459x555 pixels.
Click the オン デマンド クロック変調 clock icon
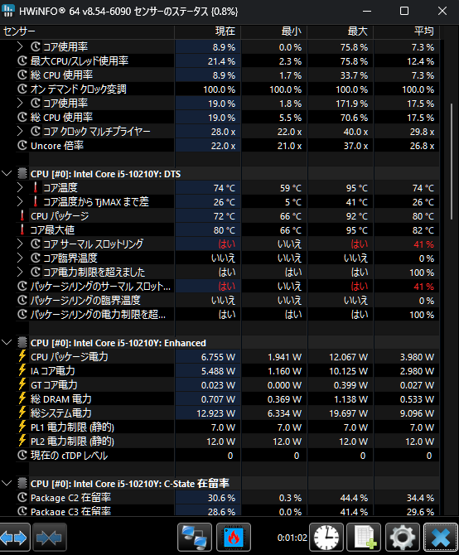(22, 89)
